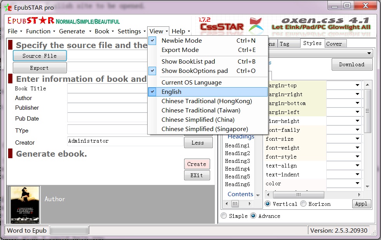Switch to the Tag tab
Image resolution: width=381 pixels, height=240 pixels.
[x=289, y=44]
